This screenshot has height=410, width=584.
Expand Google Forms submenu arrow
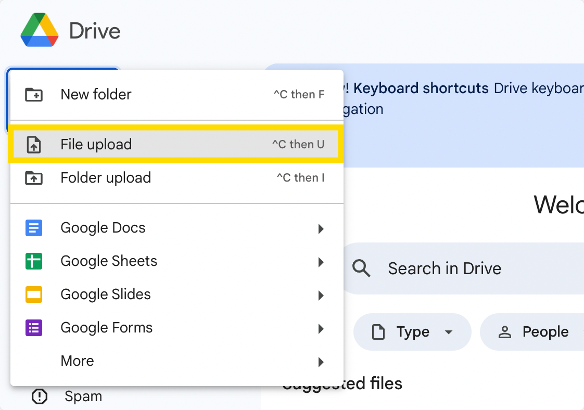pos(321,329)
